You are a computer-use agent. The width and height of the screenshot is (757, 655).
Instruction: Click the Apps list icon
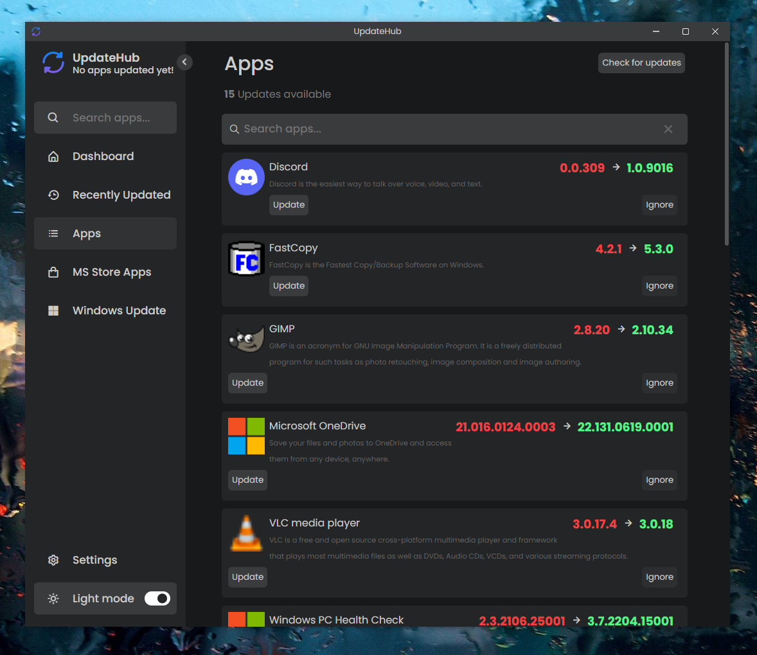coord(53,233)
